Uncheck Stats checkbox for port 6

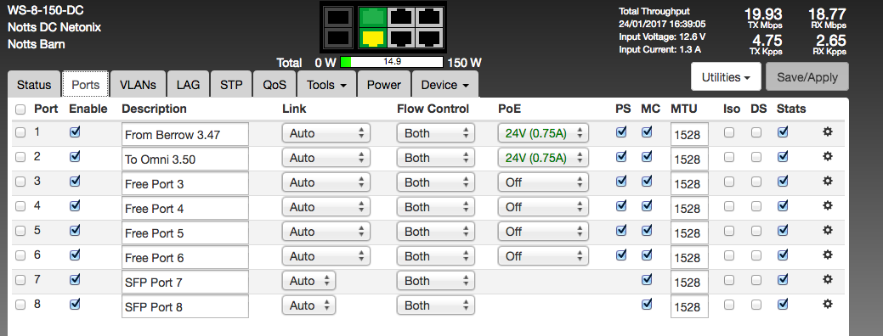782,255
